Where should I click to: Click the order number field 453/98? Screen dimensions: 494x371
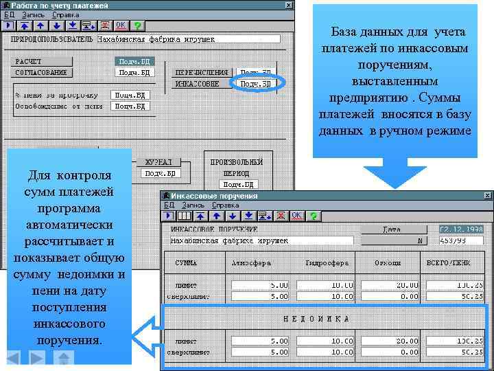pos(461,240)
